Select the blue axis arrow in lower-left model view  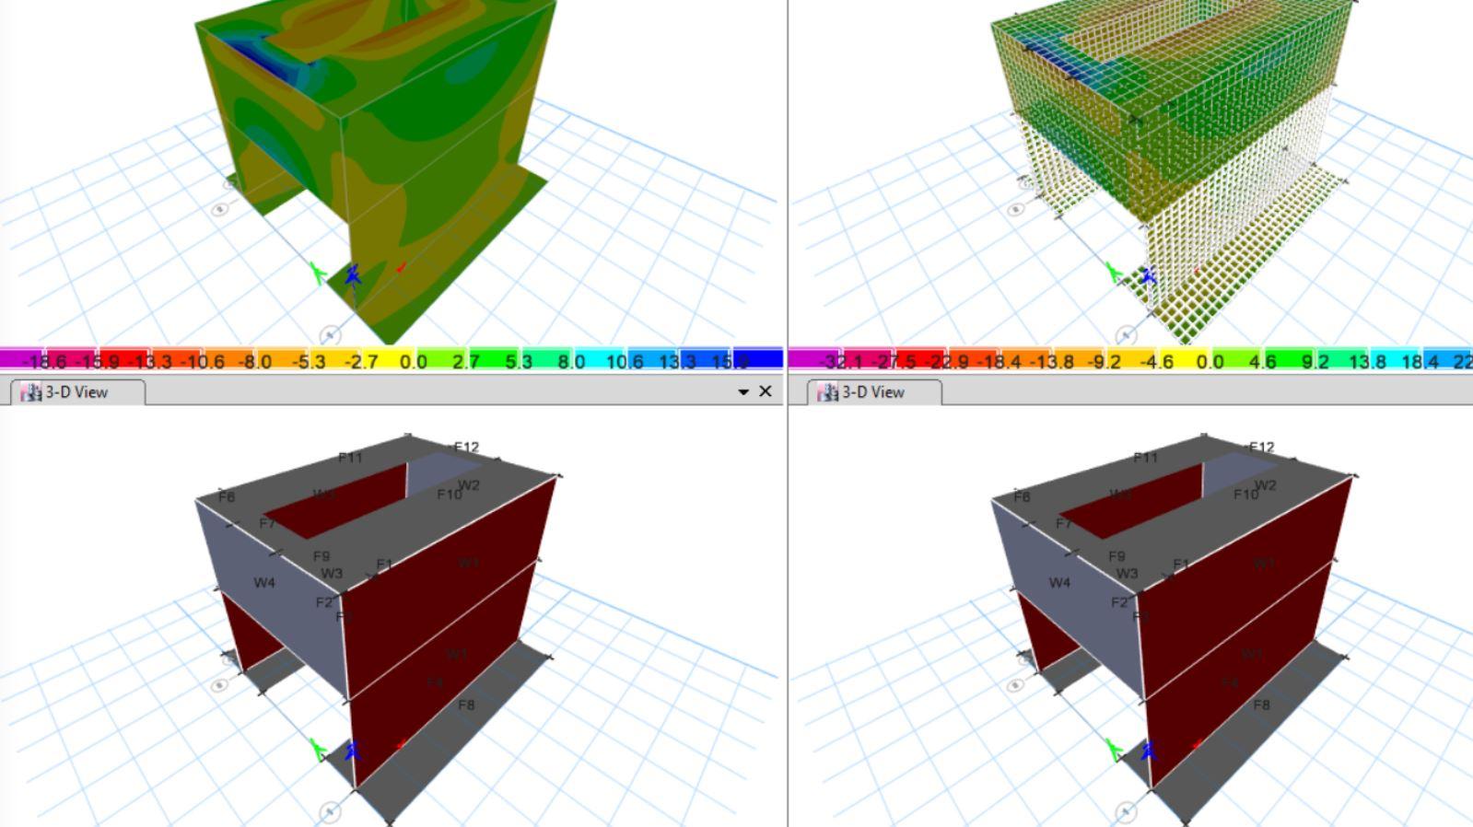pyautogui.click(x=352, y=751)
